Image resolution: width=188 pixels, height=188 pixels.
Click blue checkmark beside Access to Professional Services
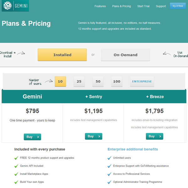click(x=109, y=174)
